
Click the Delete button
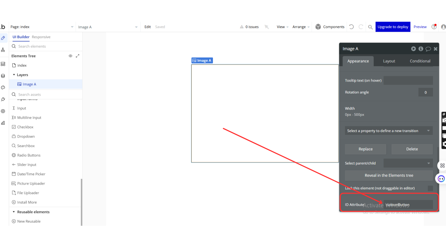click(412, 149)
